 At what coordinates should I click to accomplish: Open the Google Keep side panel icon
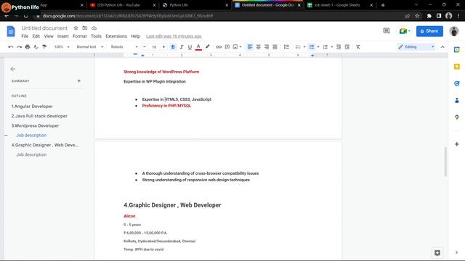tap(457, 67)
